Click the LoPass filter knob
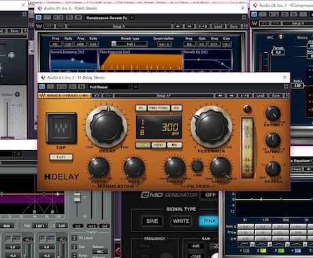The height and width of the screenshot is (258, 313). click(220, 168)
